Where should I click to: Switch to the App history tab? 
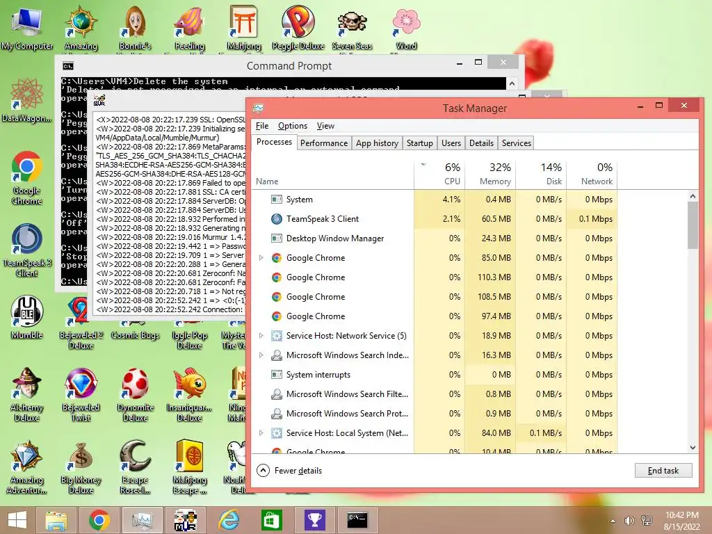click(x=377, y=143)
